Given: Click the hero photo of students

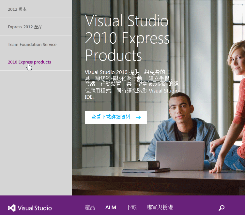Looking at the screenshot, I should click(159, 98).
